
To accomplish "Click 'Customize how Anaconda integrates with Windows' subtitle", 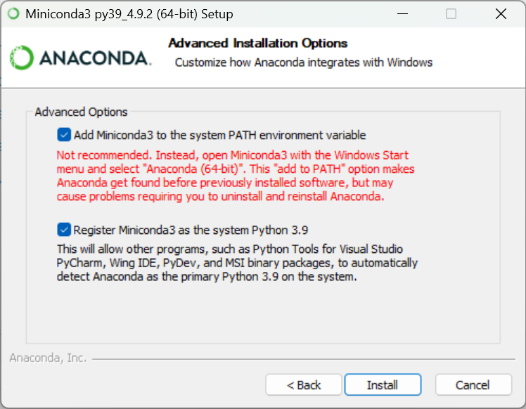I will pyautogui.click(x=304, y=63).
